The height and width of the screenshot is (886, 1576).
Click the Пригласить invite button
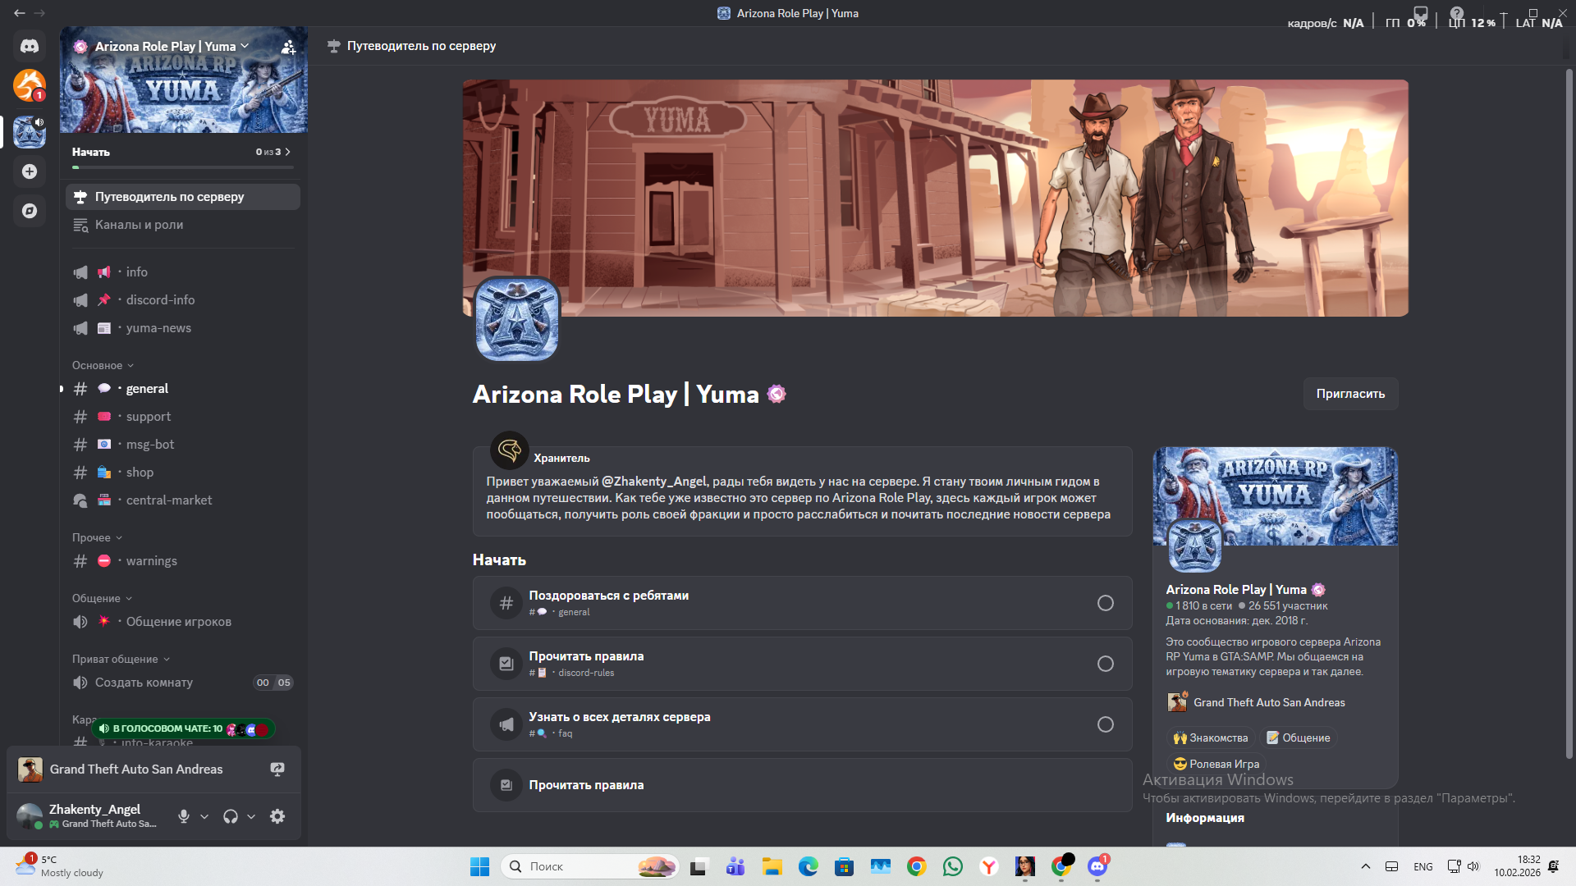click(1350, 394)
